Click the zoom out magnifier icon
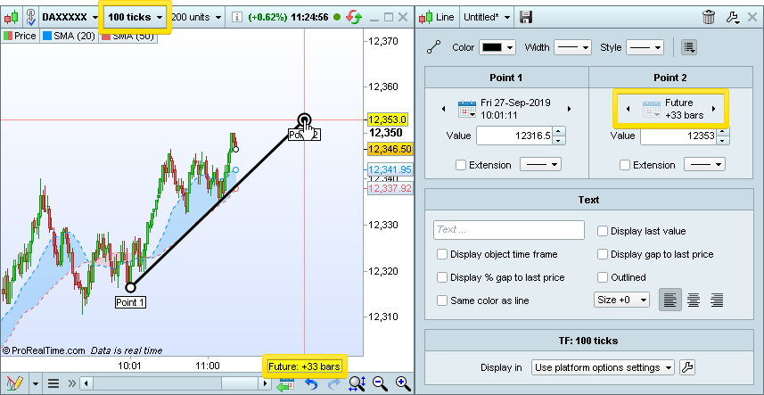Screen dimensions: 764x395 click(x=380, y=383)
